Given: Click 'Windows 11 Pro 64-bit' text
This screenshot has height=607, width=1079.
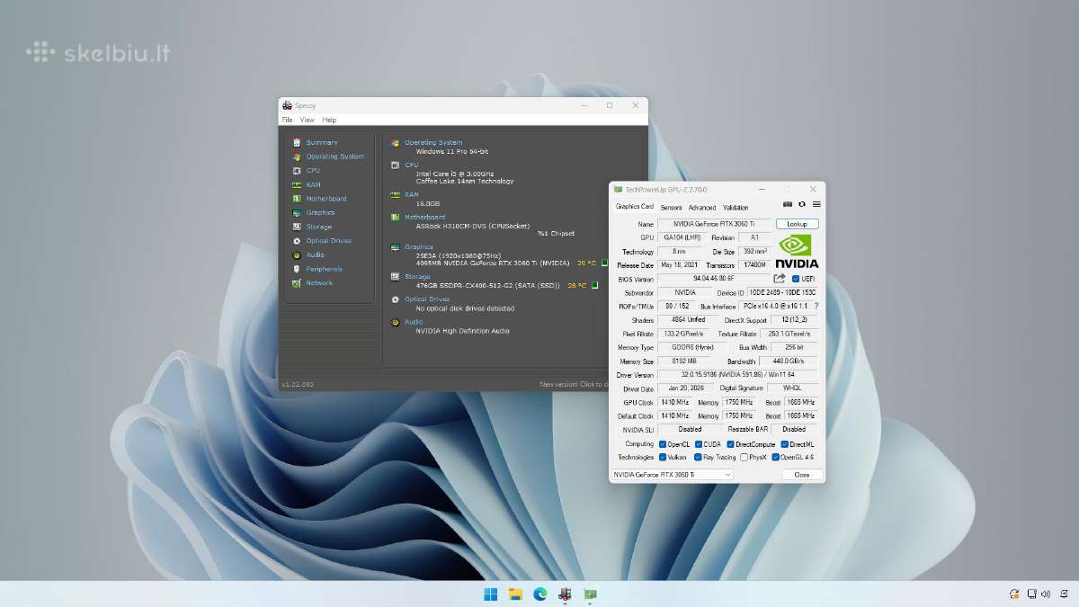Looking at the screenshot, I should coord(452,151).
